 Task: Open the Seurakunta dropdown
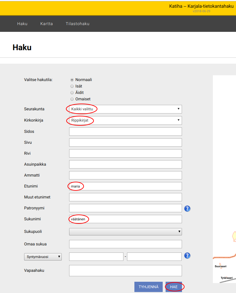(125, 109)
